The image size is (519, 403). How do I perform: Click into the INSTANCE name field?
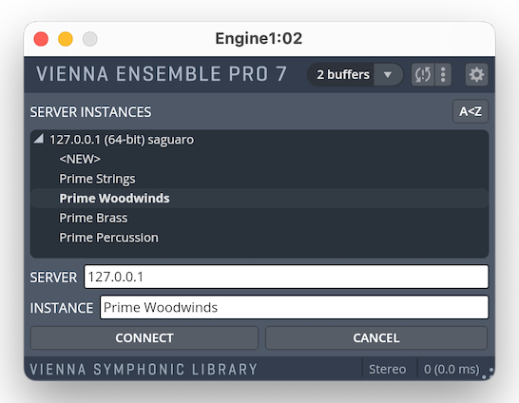pyautogui.click(x=294, y=307)
